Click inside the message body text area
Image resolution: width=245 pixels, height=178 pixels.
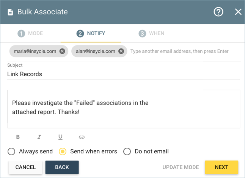124,109
